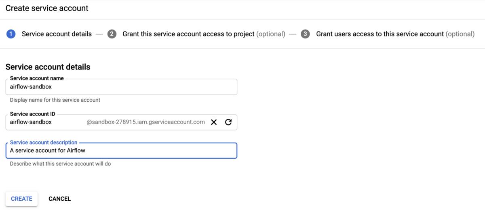Click the blue step 1 circle

[x=11, y=34]
